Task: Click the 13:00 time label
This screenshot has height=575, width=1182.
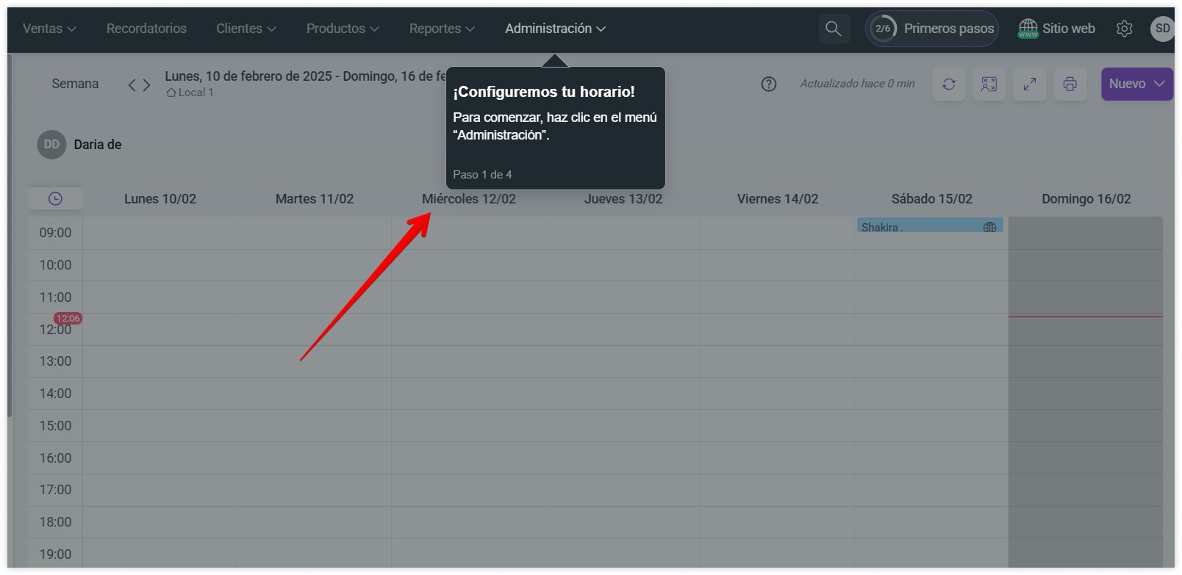Action: (55, 361)
